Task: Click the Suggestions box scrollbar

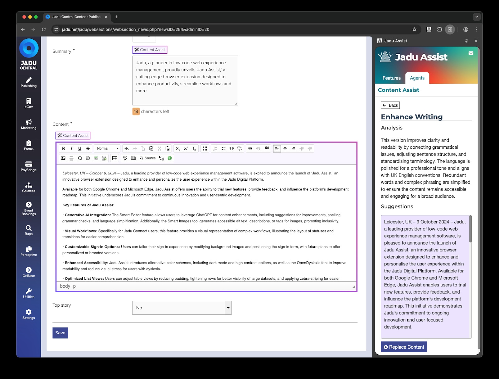Action: point(470,229)
